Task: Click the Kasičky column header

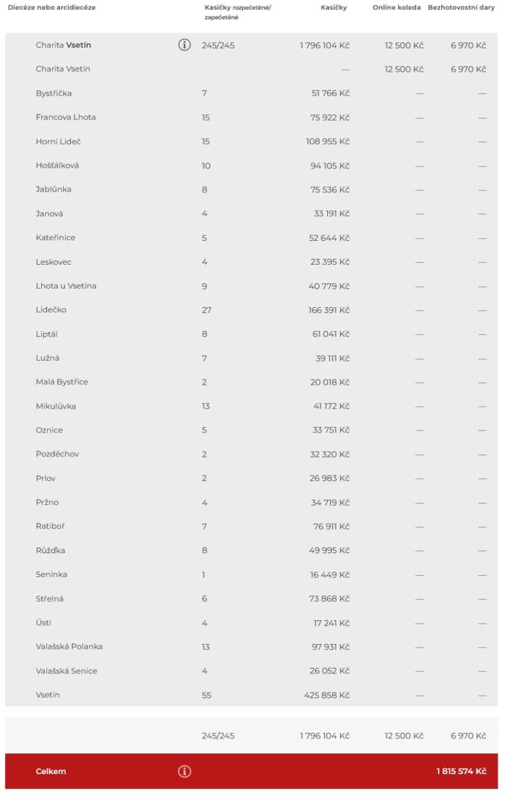Action: (335, 7)
